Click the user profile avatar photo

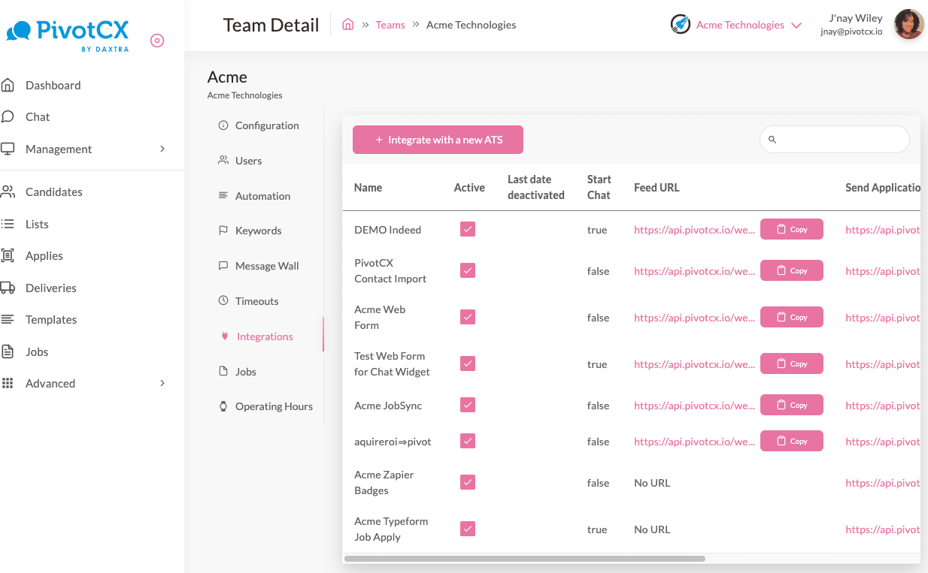tap(908, 25)
